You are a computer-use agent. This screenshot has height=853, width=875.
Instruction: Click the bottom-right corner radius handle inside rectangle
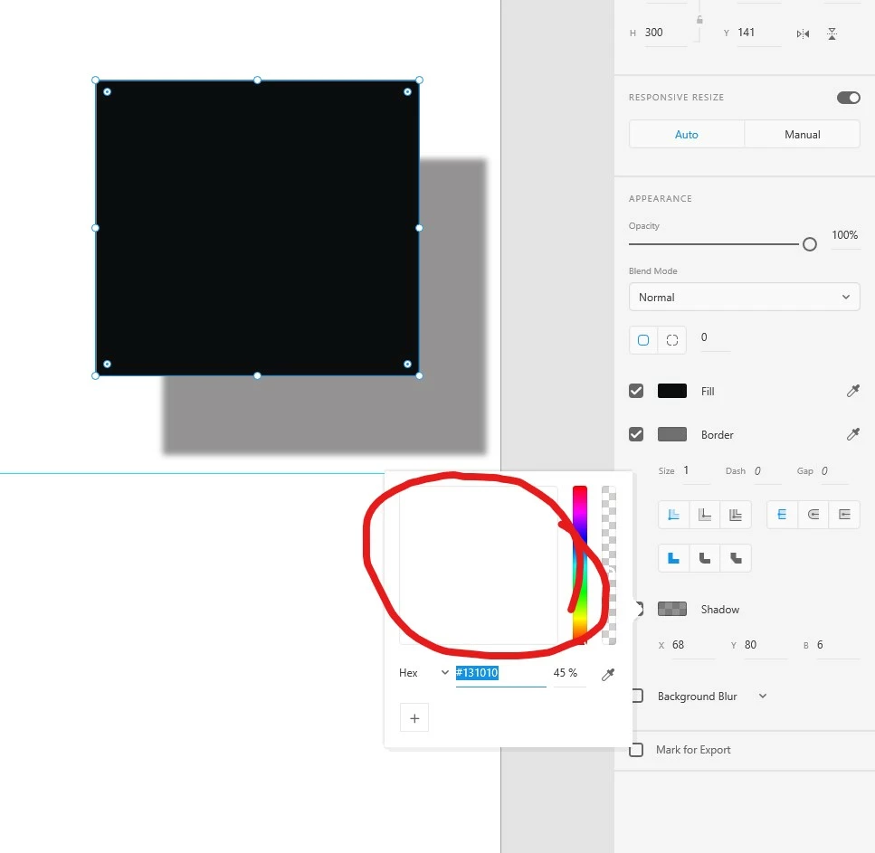coord(407,364)
